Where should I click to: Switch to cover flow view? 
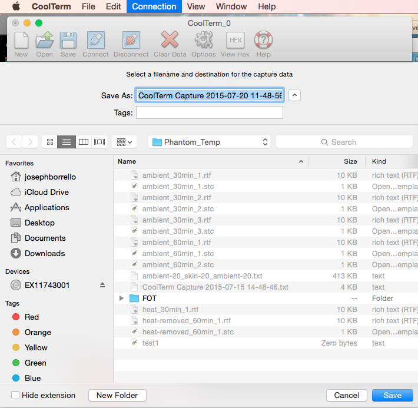coord(99,142)
